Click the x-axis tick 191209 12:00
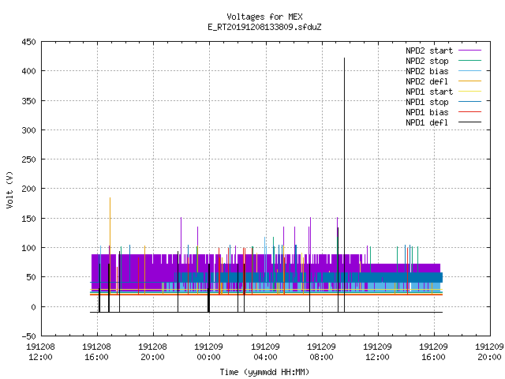This screenshot has width=505, height=379. [377, 352]
